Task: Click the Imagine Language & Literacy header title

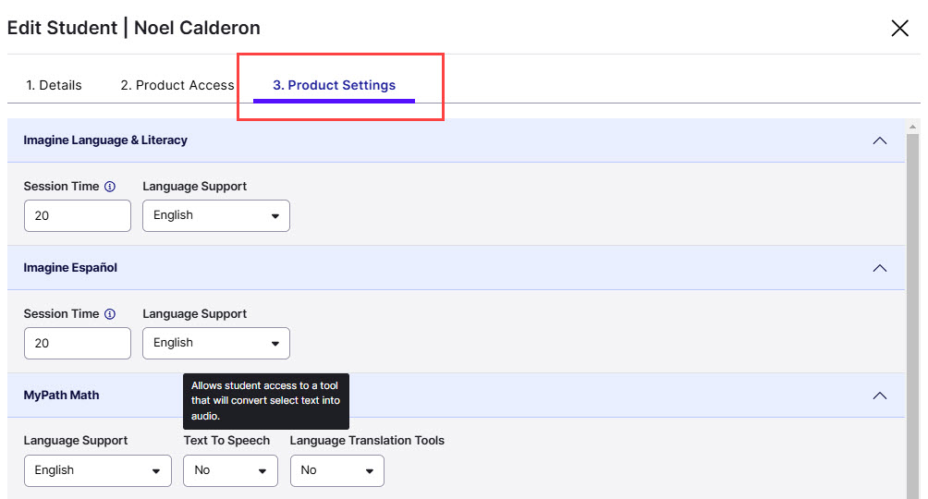Action: click(105, 140)
